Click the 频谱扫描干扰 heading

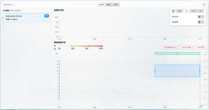click(x=60, y=42)
